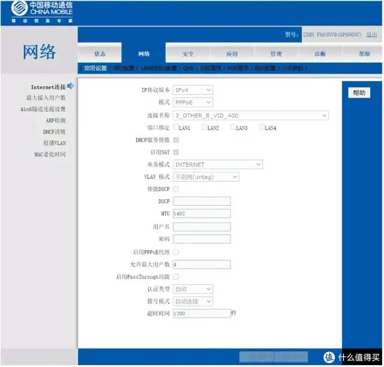
Task: Toggle the LAN2 port binding checkbox
Action: coord(205,127)
